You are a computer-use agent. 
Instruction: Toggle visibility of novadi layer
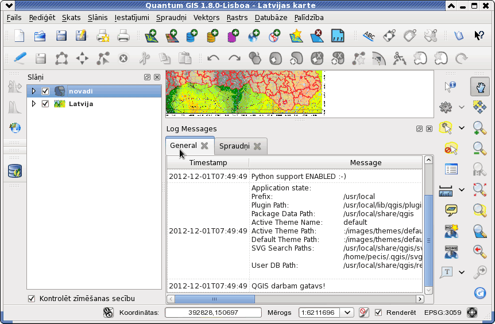(x=45, y=91)
